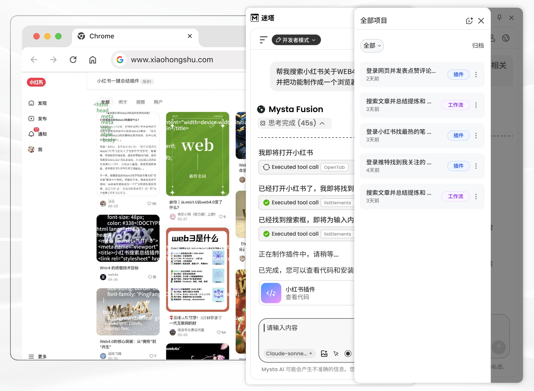
Task: Open the hamburger menu in Mysta panel
Action: (263, 40)
